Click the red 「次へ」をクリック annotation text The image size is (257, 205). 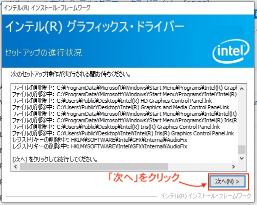(143, 177)
